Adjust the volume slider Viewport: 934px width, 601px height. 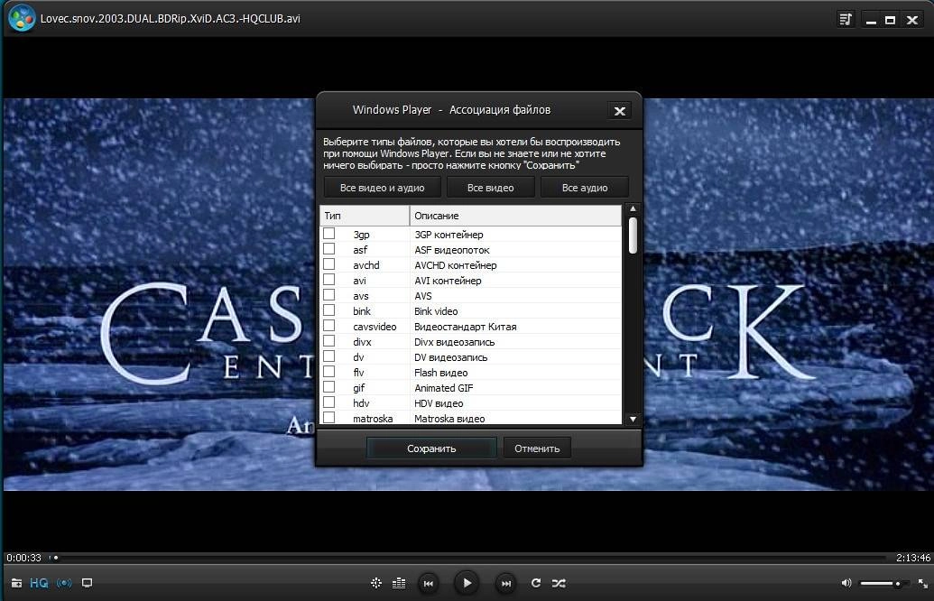883,584
